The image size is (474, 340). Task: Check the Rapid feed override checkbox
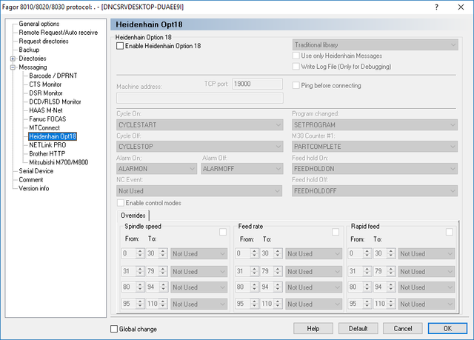click(450, 232)
